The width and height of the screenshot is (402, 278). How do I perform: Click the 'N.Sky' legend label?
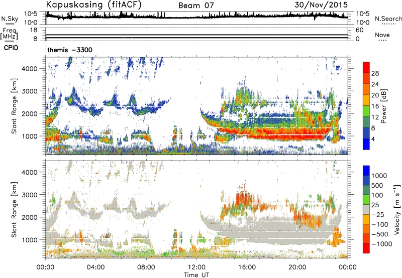coord(10,19)
